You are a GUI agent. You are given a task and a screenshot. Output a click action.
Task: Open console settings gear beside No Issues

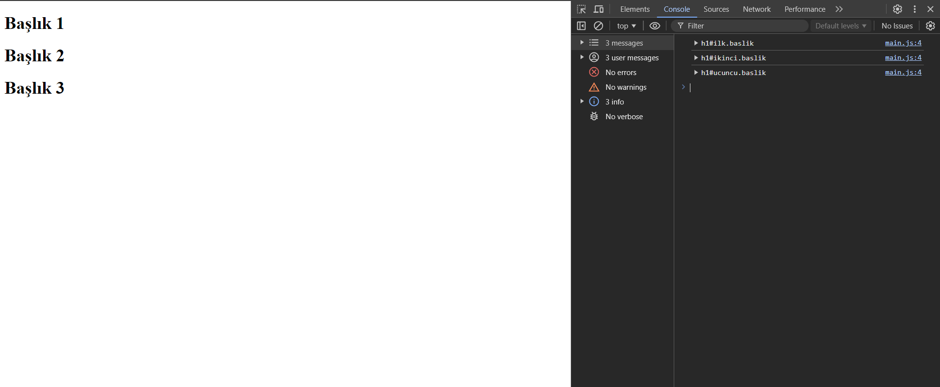click(x=930, y=26)
